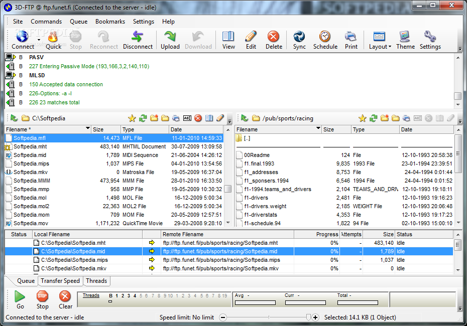Refresh the local C:\Softpedia pane

(x=143, y=118)
